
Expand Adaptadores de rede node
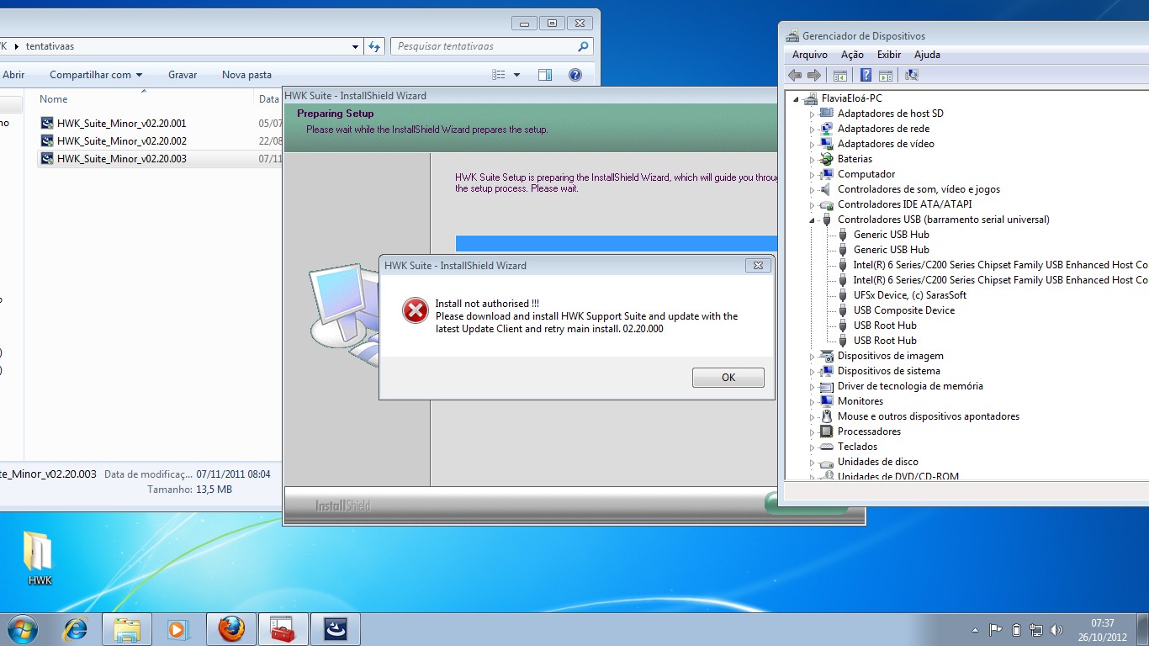pos(813,129)
